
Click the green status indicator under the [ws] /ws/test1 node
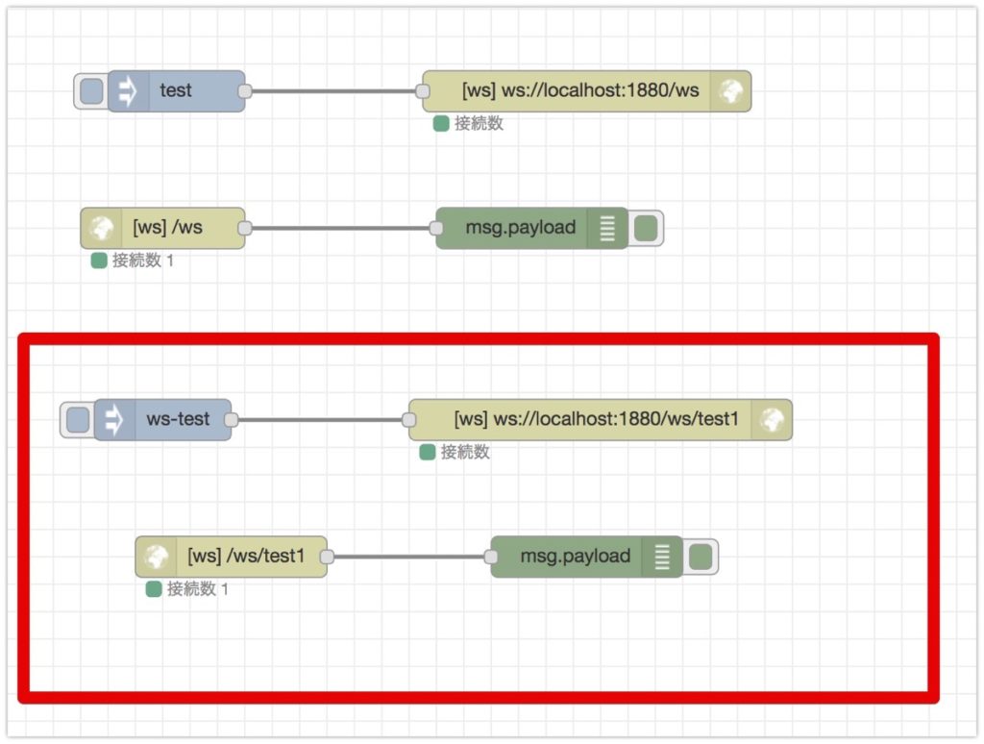pos(154,589)
